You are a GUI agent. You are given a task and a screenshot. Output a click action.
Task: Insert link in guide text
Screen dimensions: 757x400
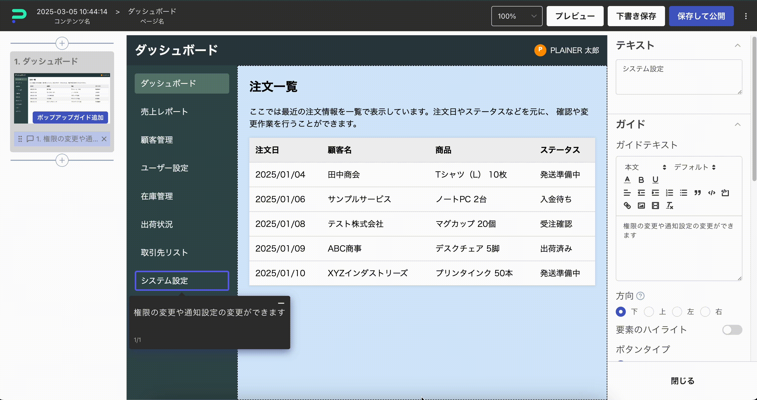tap(627, 206)
